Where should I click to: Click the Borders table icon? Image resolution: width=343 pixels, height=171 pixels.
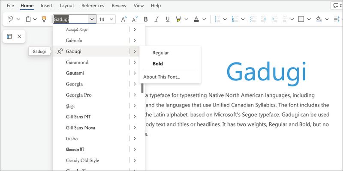point(301,19)
